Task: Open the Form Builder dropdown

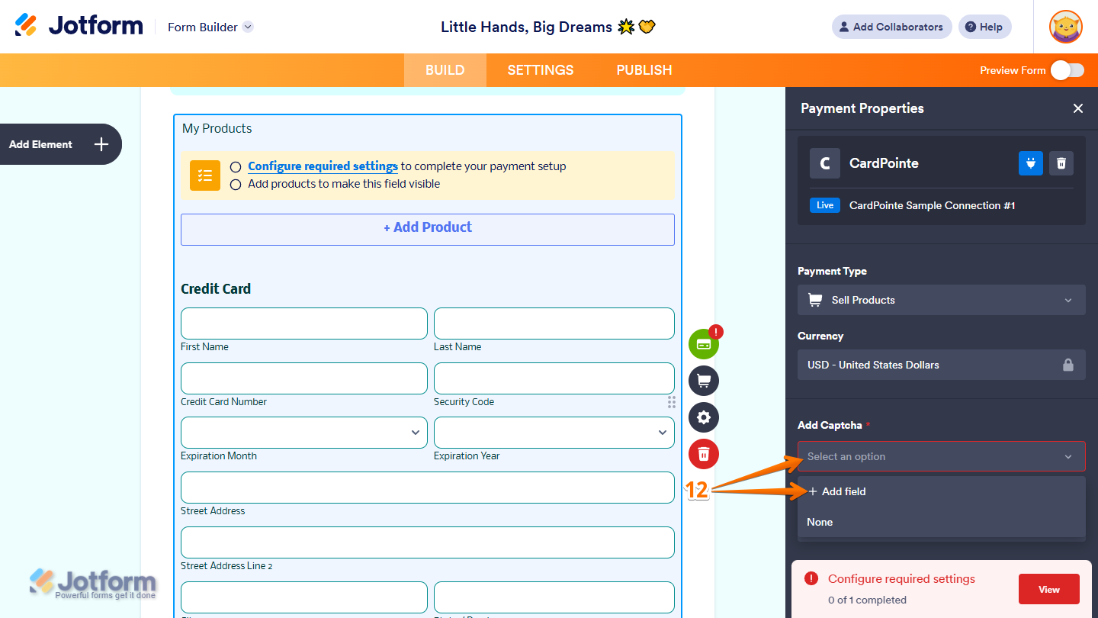Action: pyautogui.click(x=210, y=27)
